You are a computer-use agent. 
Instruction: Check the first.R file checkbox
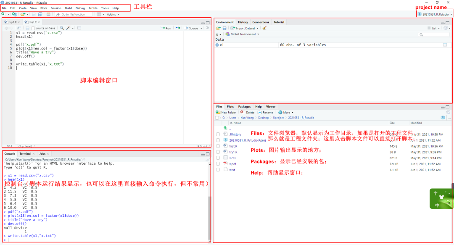[218, 146]
